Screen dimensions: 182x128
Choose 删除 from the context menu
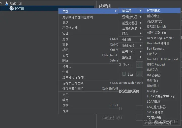pos(89,60)
